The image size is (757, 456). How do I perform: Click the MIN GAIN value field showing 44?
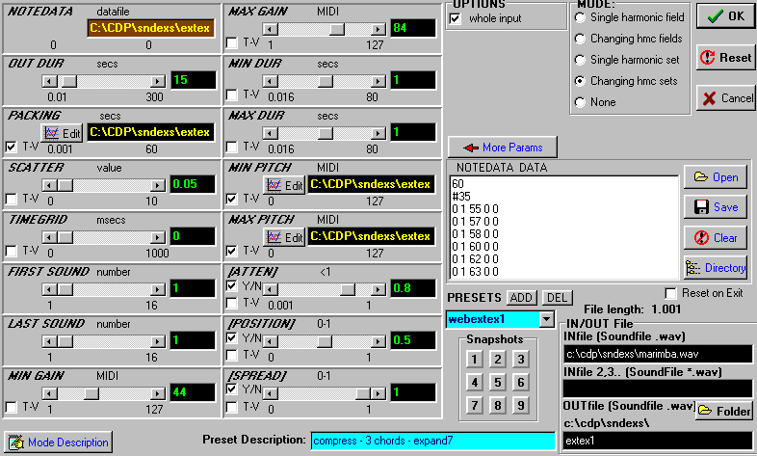point(193,392)
